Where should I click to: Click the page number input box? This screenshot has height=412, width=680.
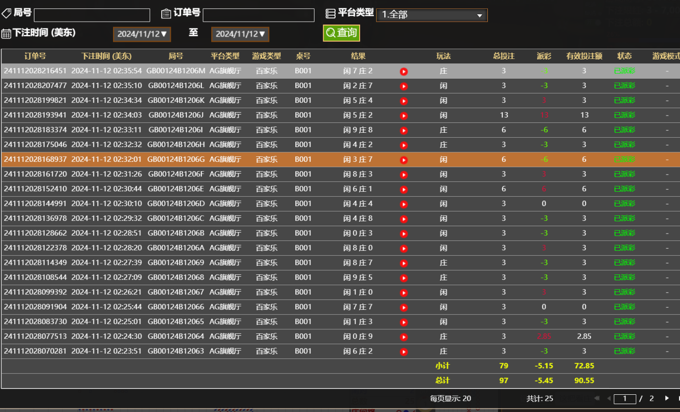coord(625,398)
